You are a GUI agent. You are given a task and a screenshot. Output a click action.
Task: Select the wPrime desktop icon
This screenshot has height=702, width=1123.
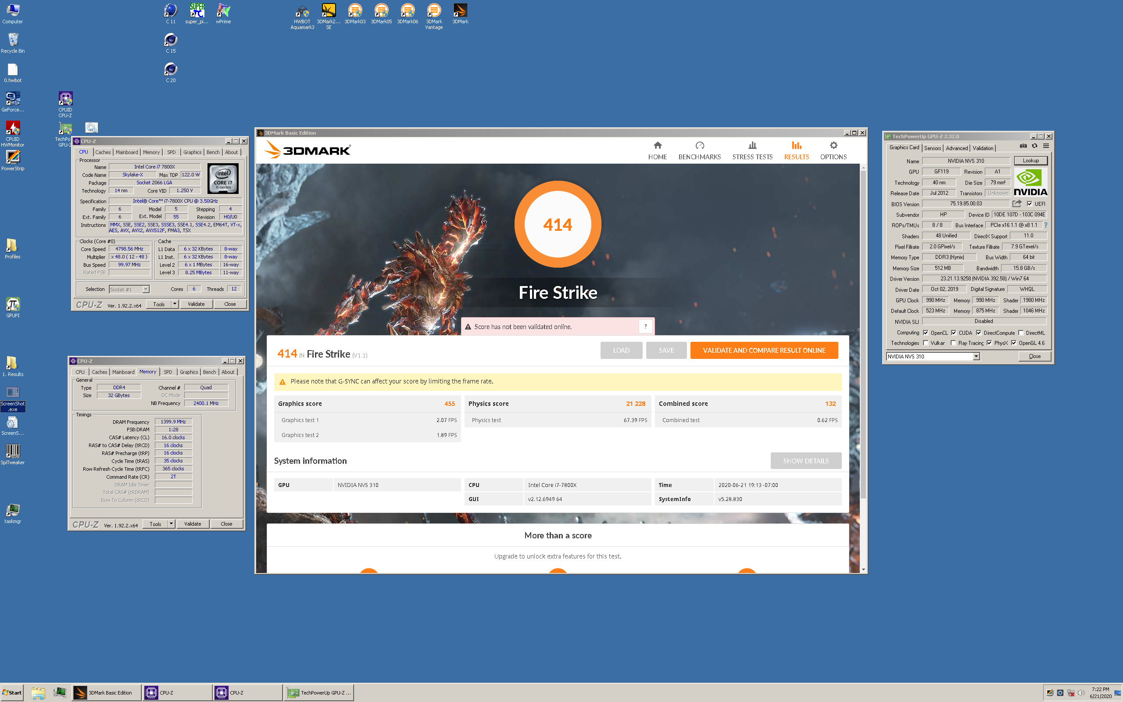[x=223, y=14]
